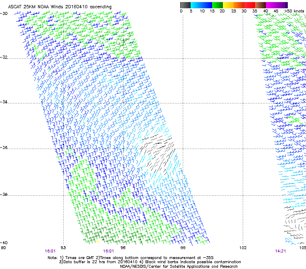Click the 'Data buffer is 22 hrs' note line
306x269 pixels.
(x=150, y=262)
